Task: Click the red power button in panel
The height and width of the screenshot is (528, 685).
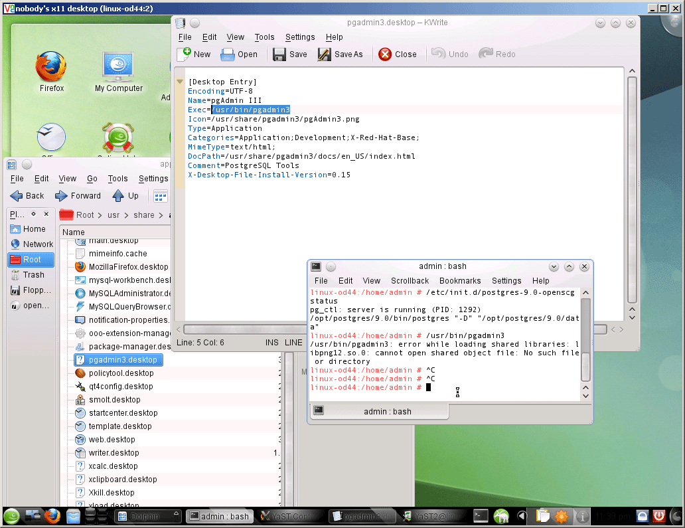Action: (x=659, y=516)
